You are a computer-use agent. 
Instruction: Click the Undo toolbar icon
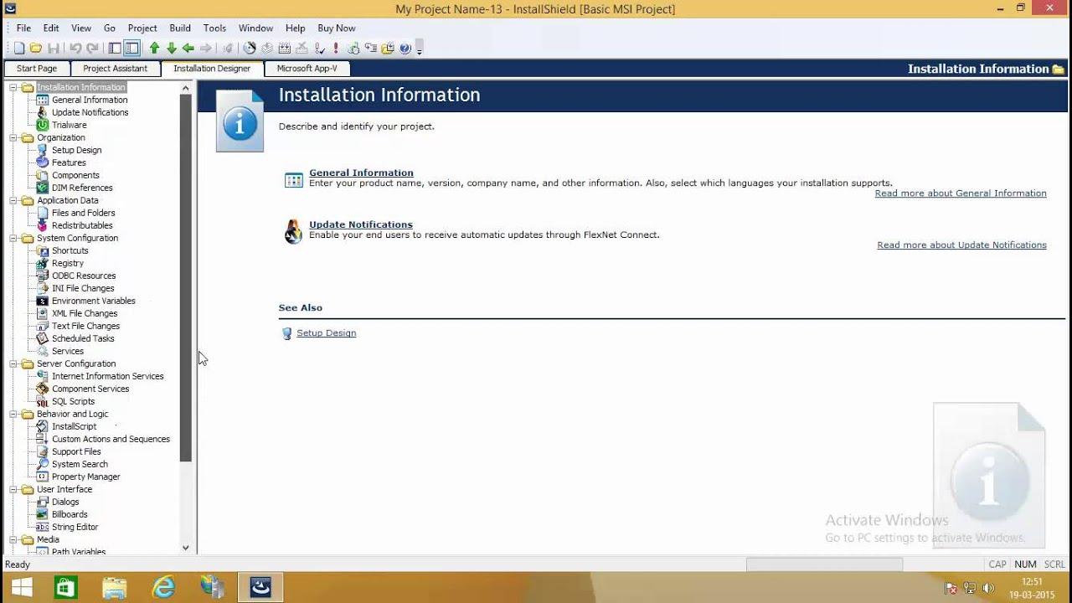click(x=75, y=49)
